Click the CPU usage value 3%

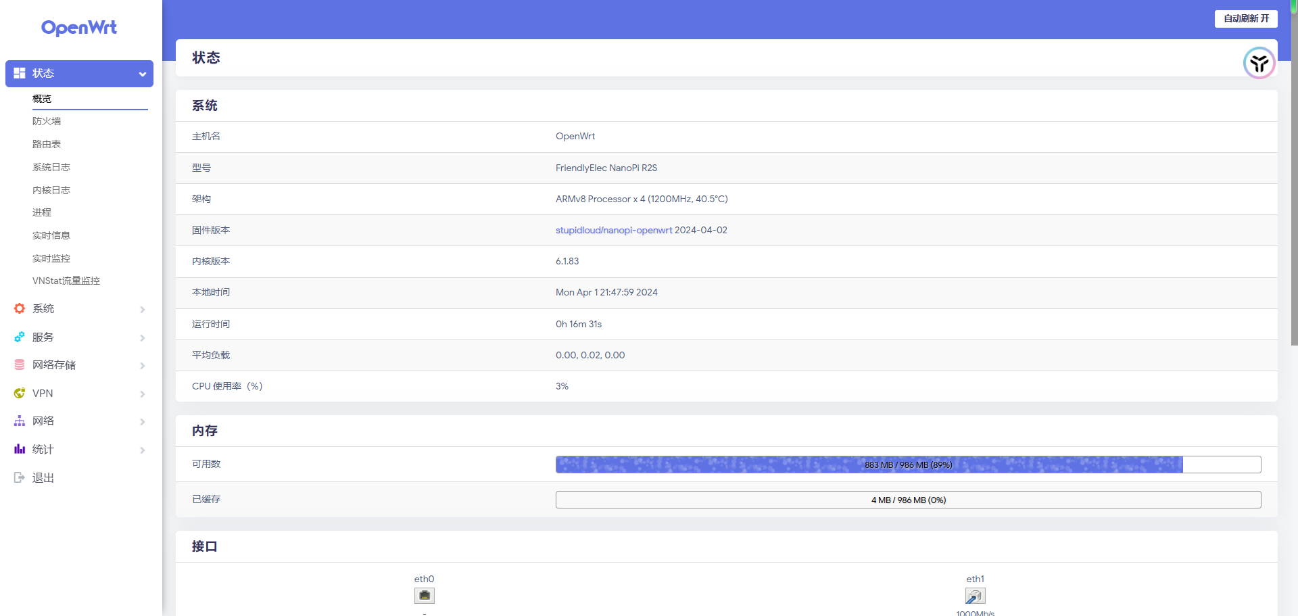point(562,386)
